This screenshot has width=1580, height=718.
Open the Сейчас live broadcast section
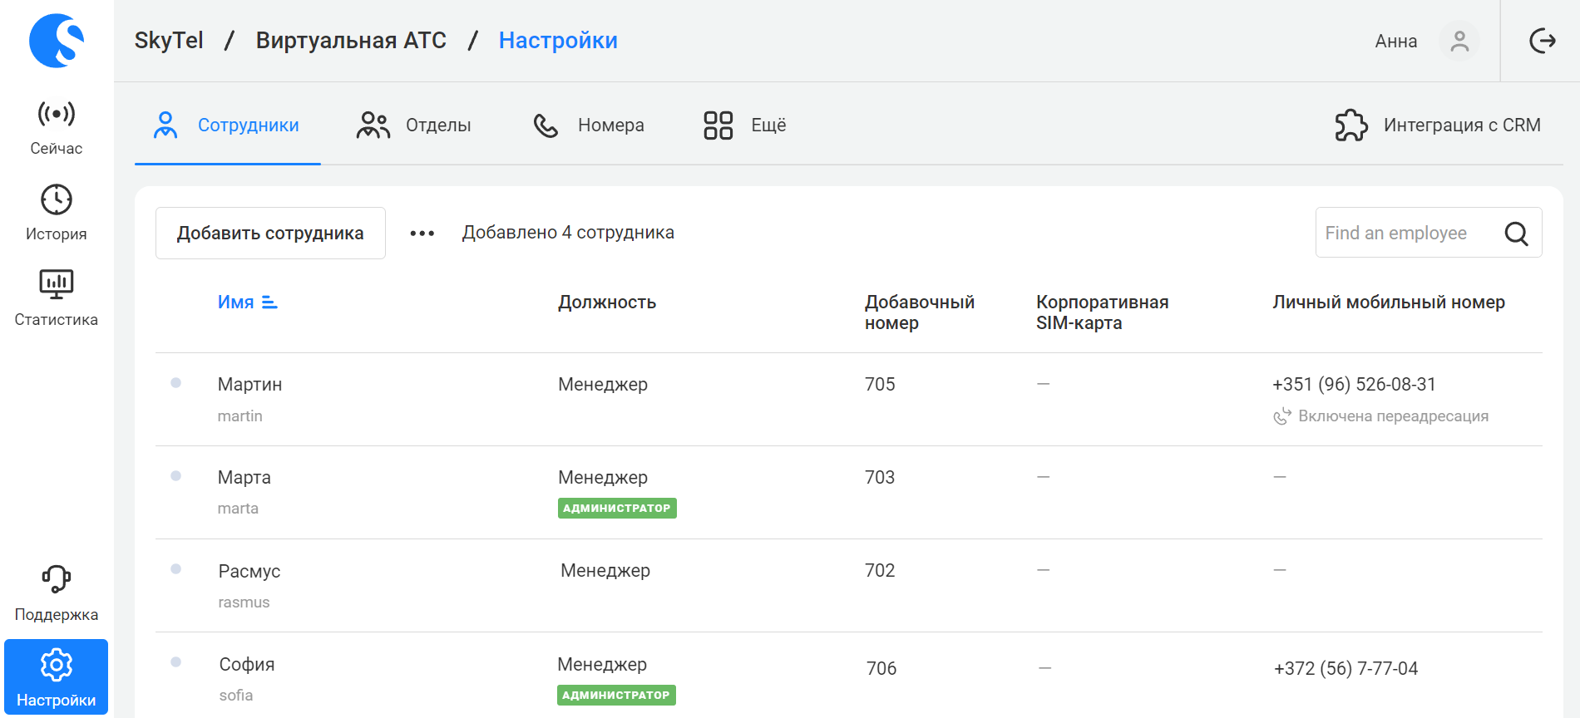(x=57, y=127)
